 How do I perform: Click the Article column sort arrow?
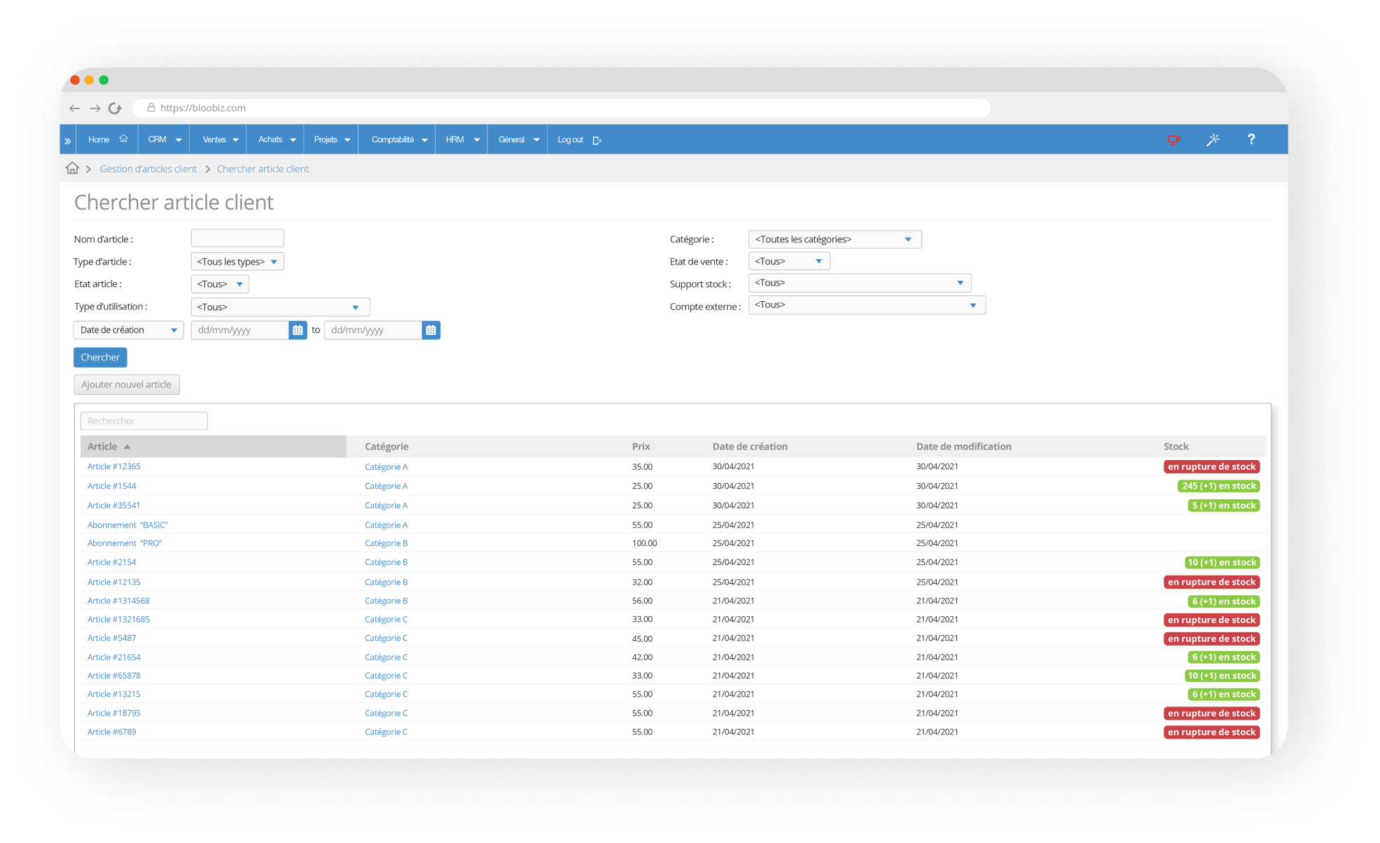click(127, 447)
